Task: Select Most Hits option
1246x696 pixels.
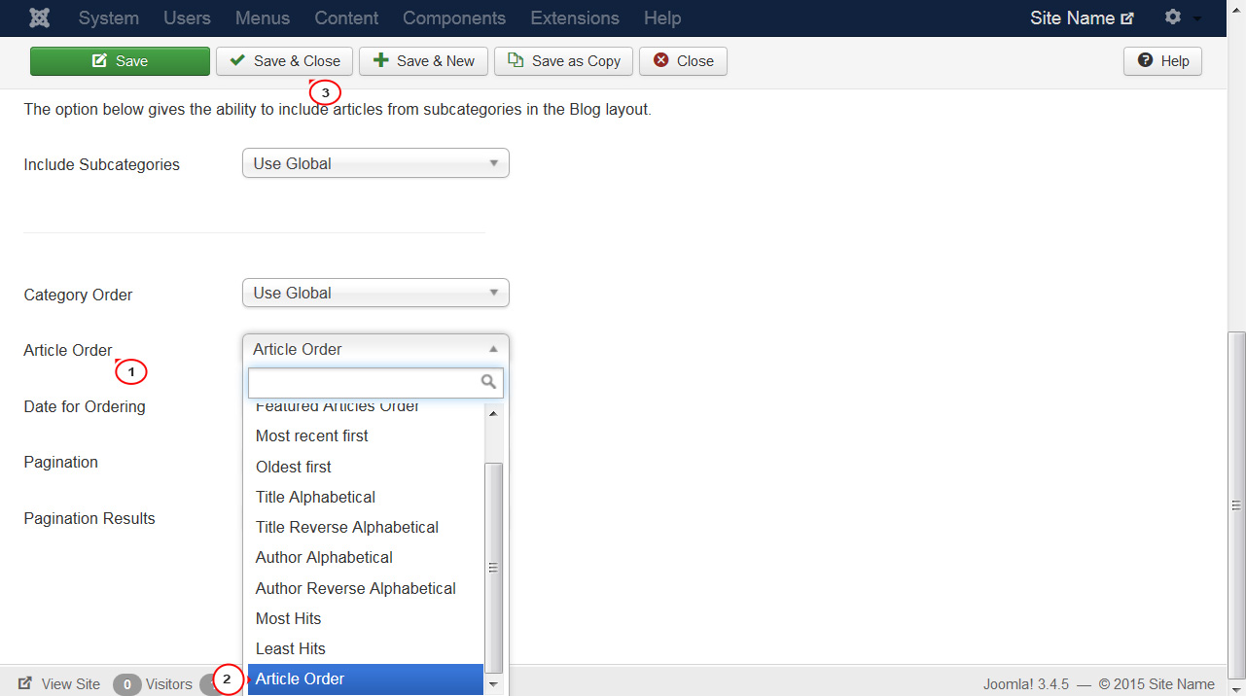Action: [x=366, y=618]
